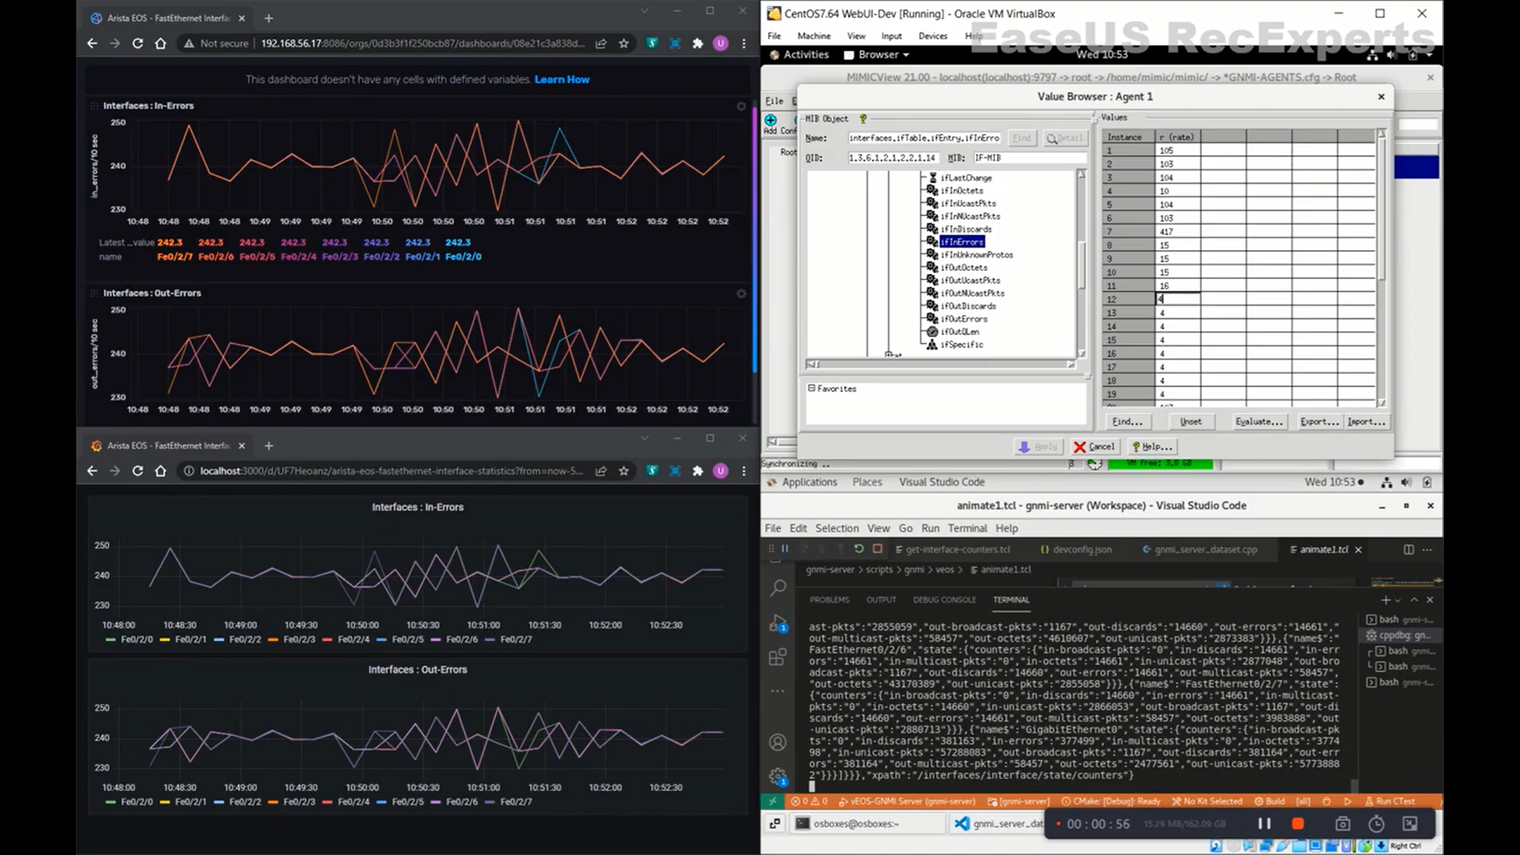The height and width of the screenshot is (855, 1520).
Task: Pause the VS Code debug session
Action: (x=785, y=549)
